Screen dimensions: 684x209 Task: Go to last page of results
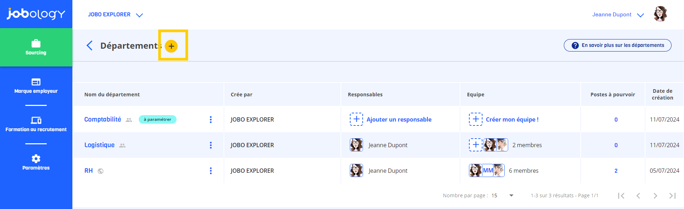[673, 195]
